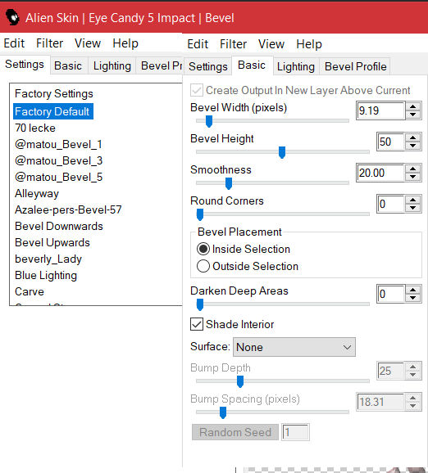Toggle Create Output In New Layer checkbox
Viewport: 428px width, 473px height.
pyautogui.click(x=197, y=90)
